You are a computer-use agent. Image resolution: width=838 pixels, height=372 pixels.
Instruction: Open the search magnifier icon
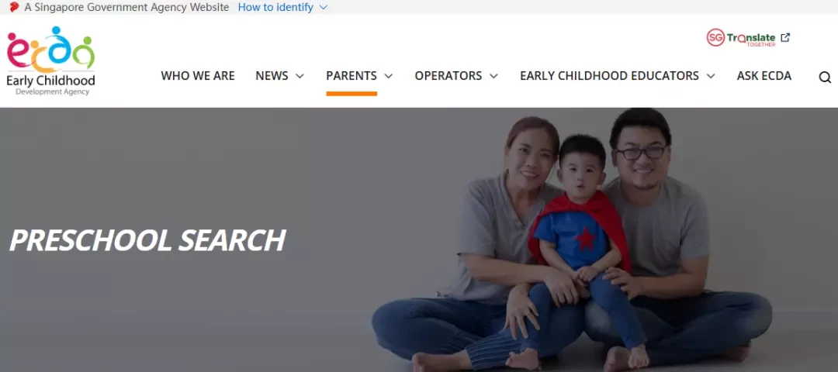point(825,77)
